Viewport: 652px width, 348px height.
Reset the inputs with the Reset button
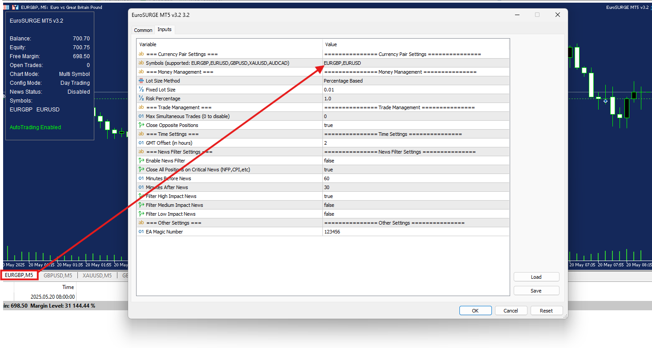click(547, 311)
